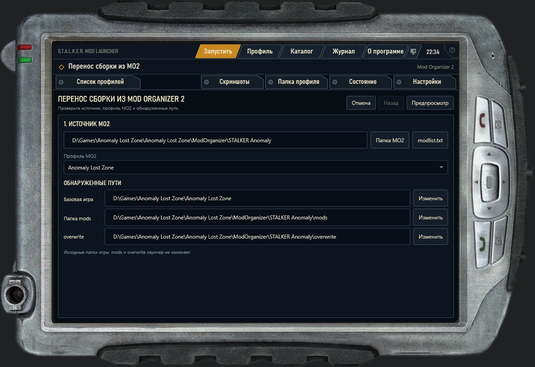The height and width of the screenshot is (367, 535).
Task: Click the Предпросмотр button
Action: click(x=430, y=103)
